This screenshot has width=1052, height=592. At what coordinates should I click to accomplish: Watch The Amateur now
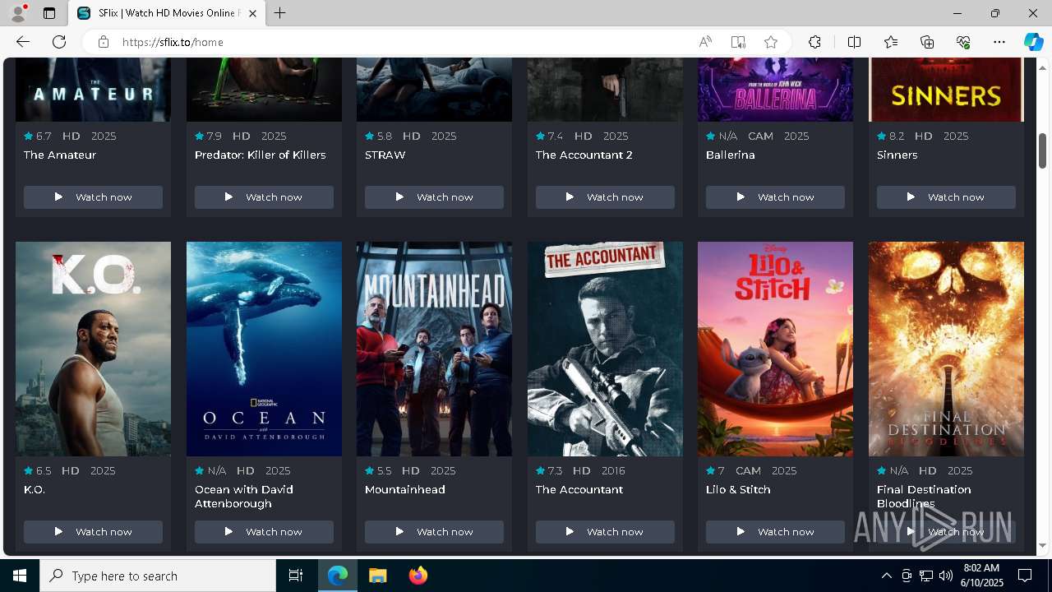tap(93, 197)
